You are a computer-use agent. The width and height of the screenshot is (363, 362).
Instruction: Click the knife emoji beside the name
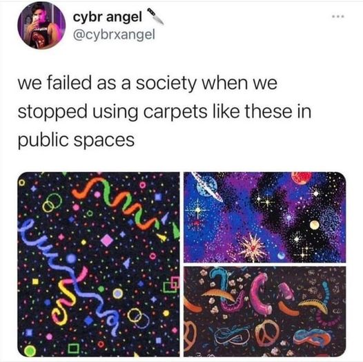pyautogui.click(x=155, y=16)
